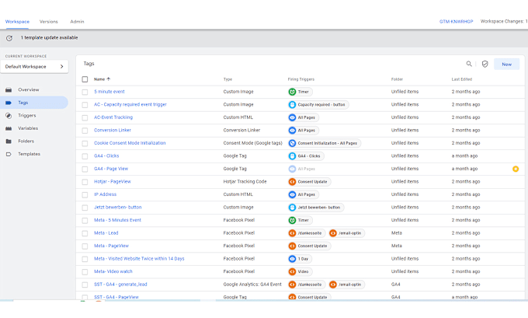
Task: Open the AC-Event Tracking tag
Action: point(113,117)
